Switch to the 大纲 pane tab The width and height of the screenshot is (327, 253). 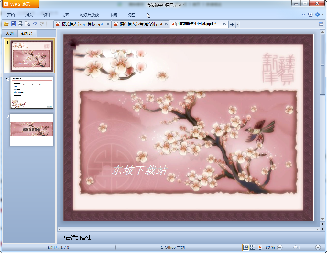coord(10,33)
